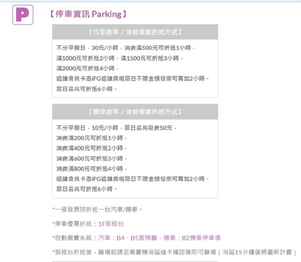Open the 1F服務台 purple link

pyautogui.click(x=111, y=224)
